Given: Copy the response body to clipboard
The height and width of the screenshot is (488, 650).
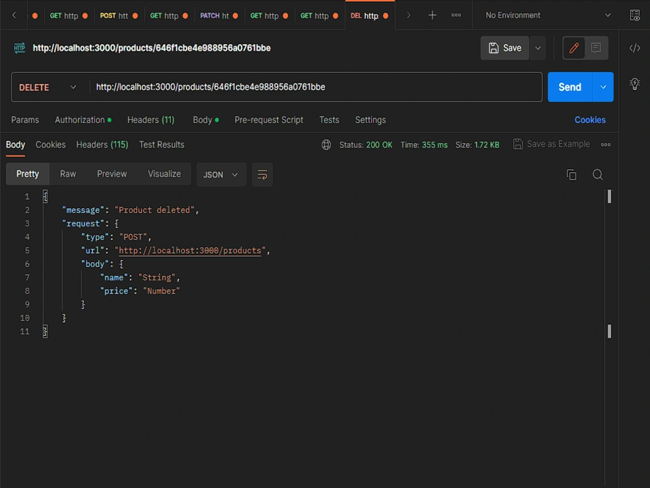Looking at the screenshot, I should tap(571, 174).
